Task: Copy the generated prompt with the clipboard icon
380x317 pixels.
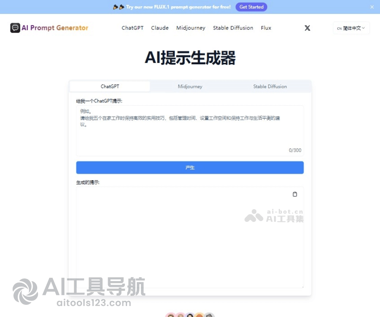Action: pyautogui.click(x=295, y=194)
